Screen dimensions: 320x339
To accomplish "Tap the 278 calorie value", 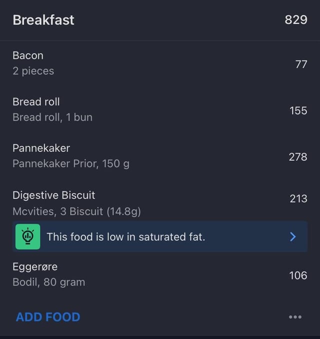I will coord(298,157).
